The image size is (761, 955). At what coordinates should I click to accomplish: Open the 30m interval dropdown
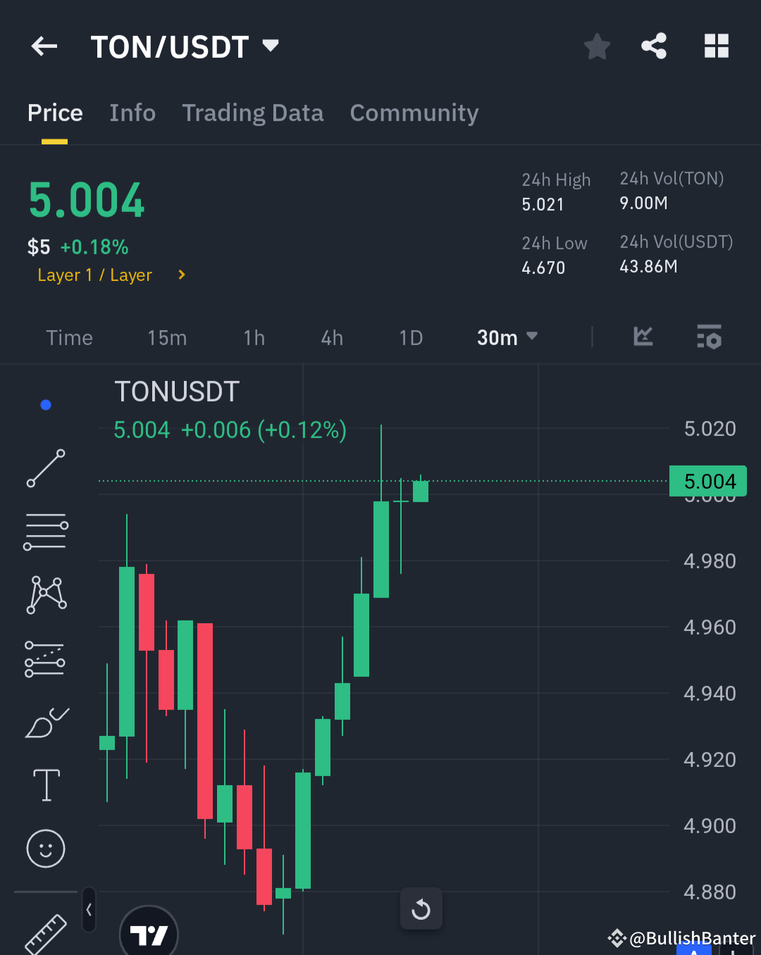(506, 337)
